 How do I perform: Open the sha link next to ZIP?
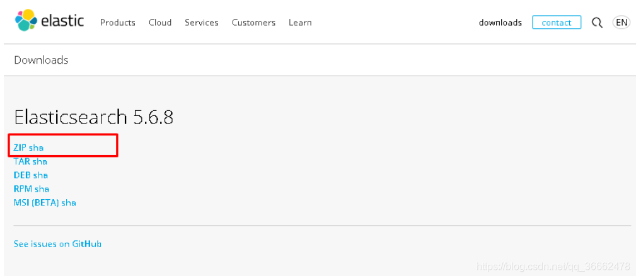[36, 148]
